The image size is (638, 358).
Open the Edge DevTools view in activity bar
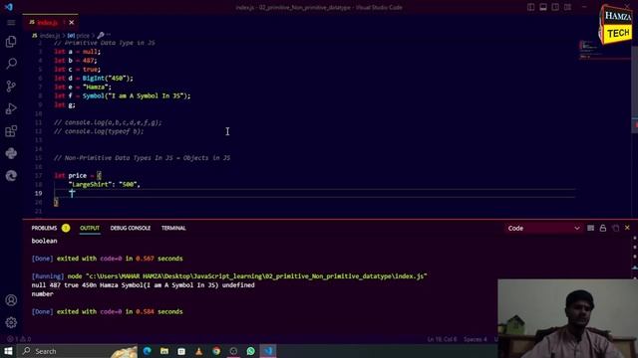click(11, 176)
